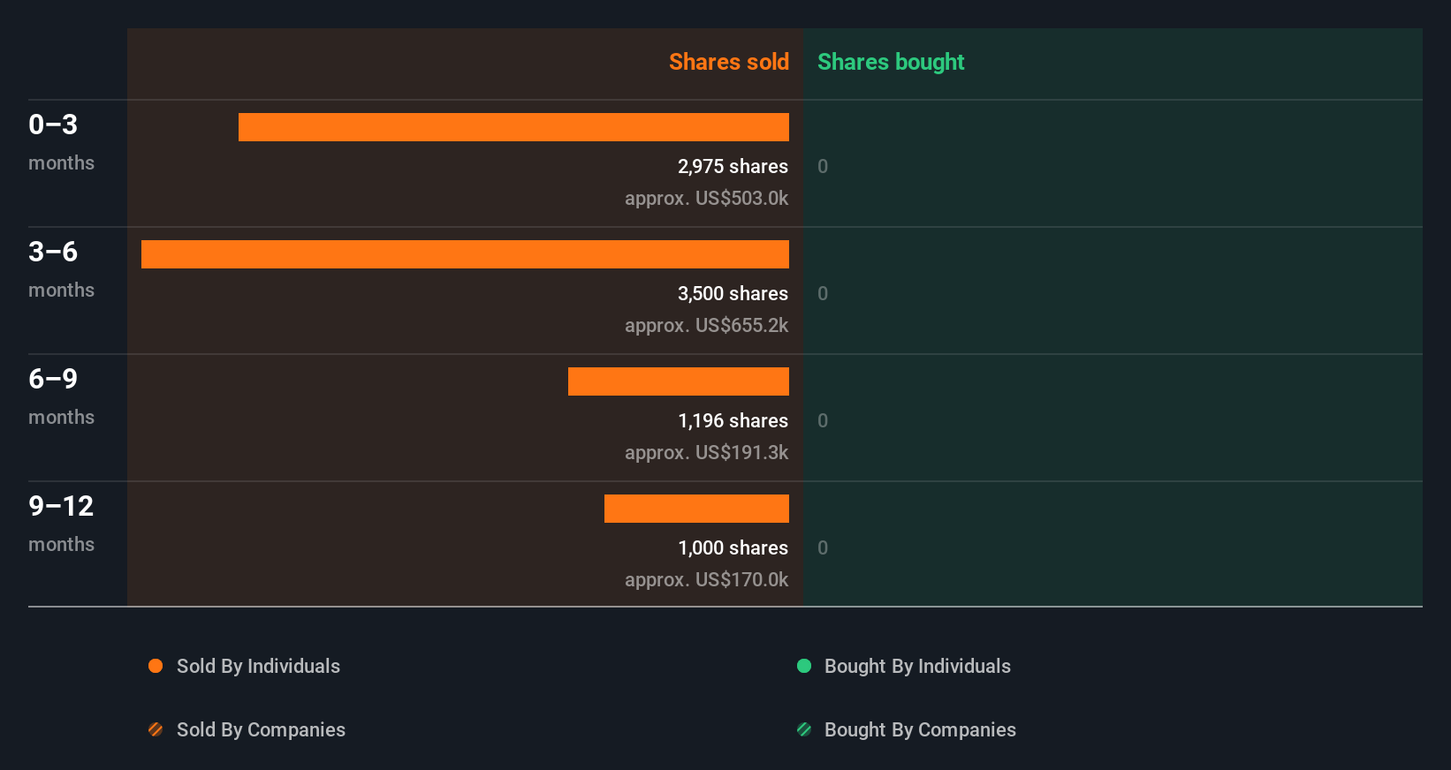Click the approx. US$503.0k amount
1451x770 pixels.
point(706,199)
